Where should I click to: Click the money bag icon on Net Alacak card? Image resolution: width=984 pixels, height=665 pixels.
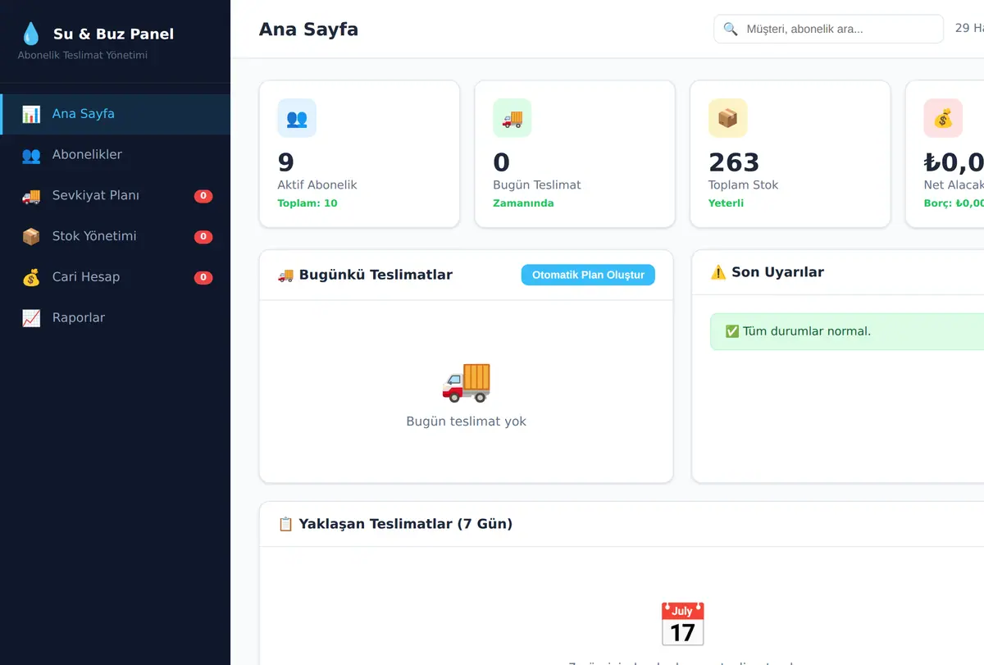[943, 118]
